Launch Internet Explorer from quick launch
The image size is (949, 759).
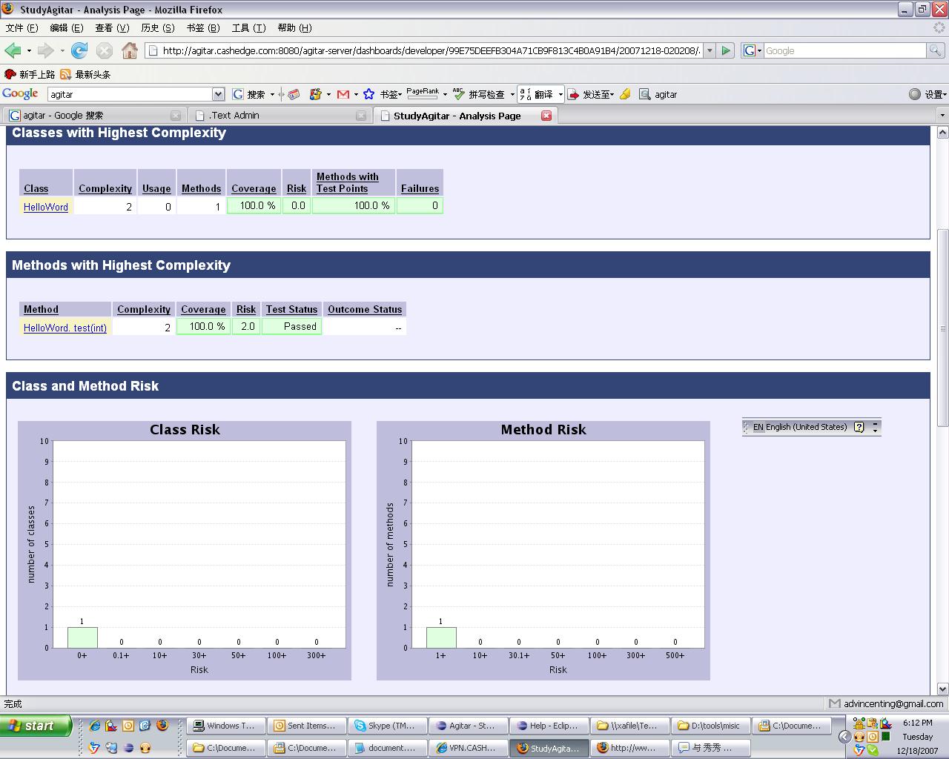[x=95, y=726]
